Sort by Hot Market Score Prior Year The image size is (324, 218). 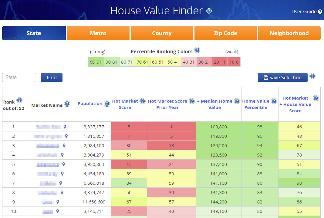pyautogui.click(x=167, y=104)
